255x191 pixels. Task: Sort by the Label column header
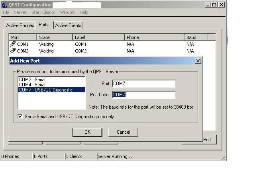98,37
